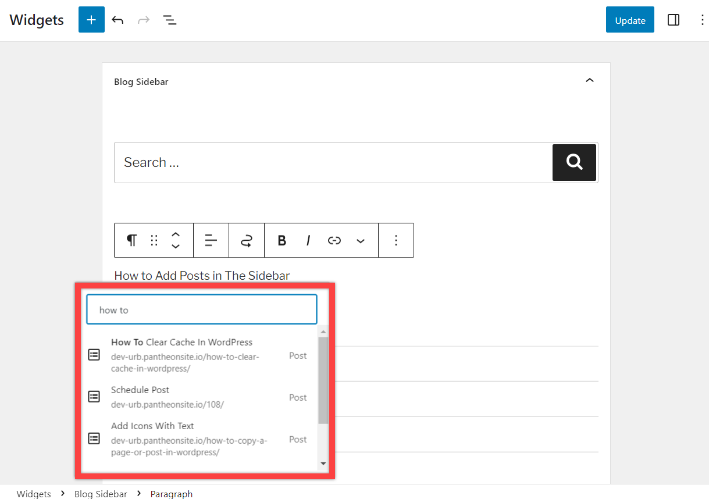
Task: Click the search magnifier button
Action: [x=574, y=162]
